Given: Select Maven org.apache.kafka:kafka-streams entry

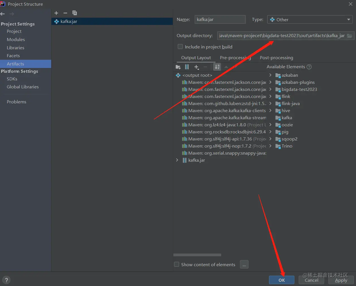Looking at the screenshot, I should coord(224,118).
